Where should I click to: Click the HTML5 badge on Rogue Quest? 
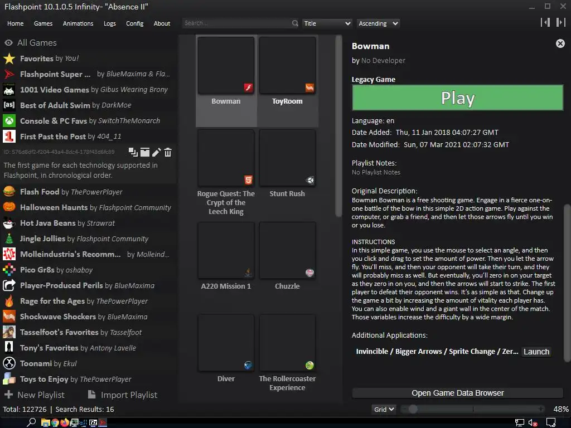248,180
